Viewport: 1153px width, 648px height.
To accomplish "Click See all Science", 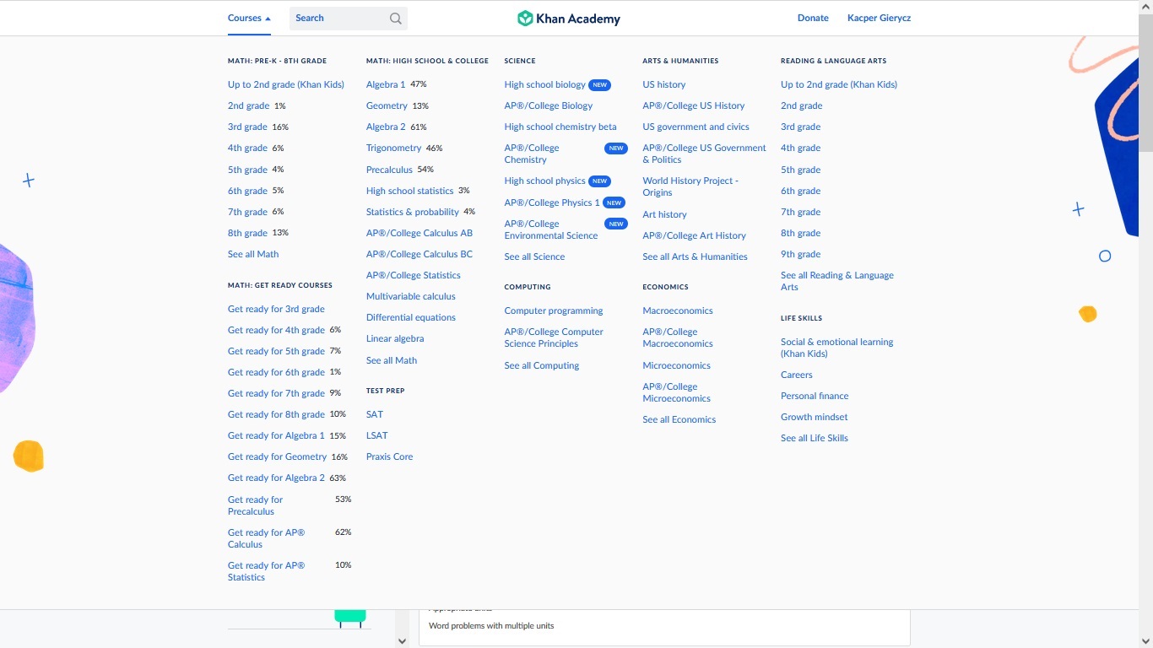I will coord(534,256).
